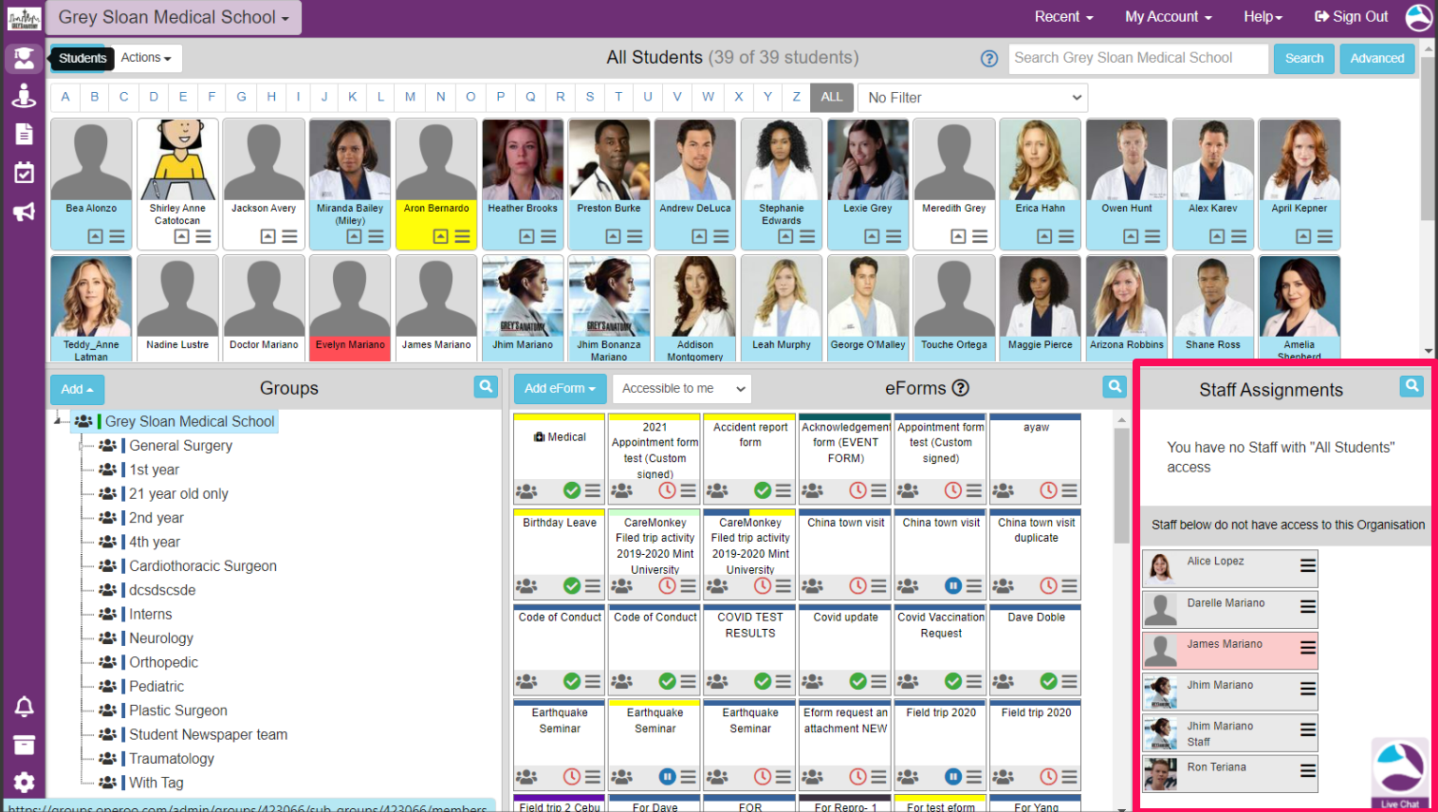
Task: Filter students by letter S
Action: click(x=590, y=97)
